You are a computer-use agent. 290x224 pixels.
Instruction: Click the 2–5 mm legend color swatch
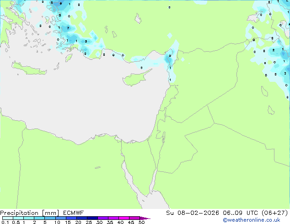[x=39, y=218]
